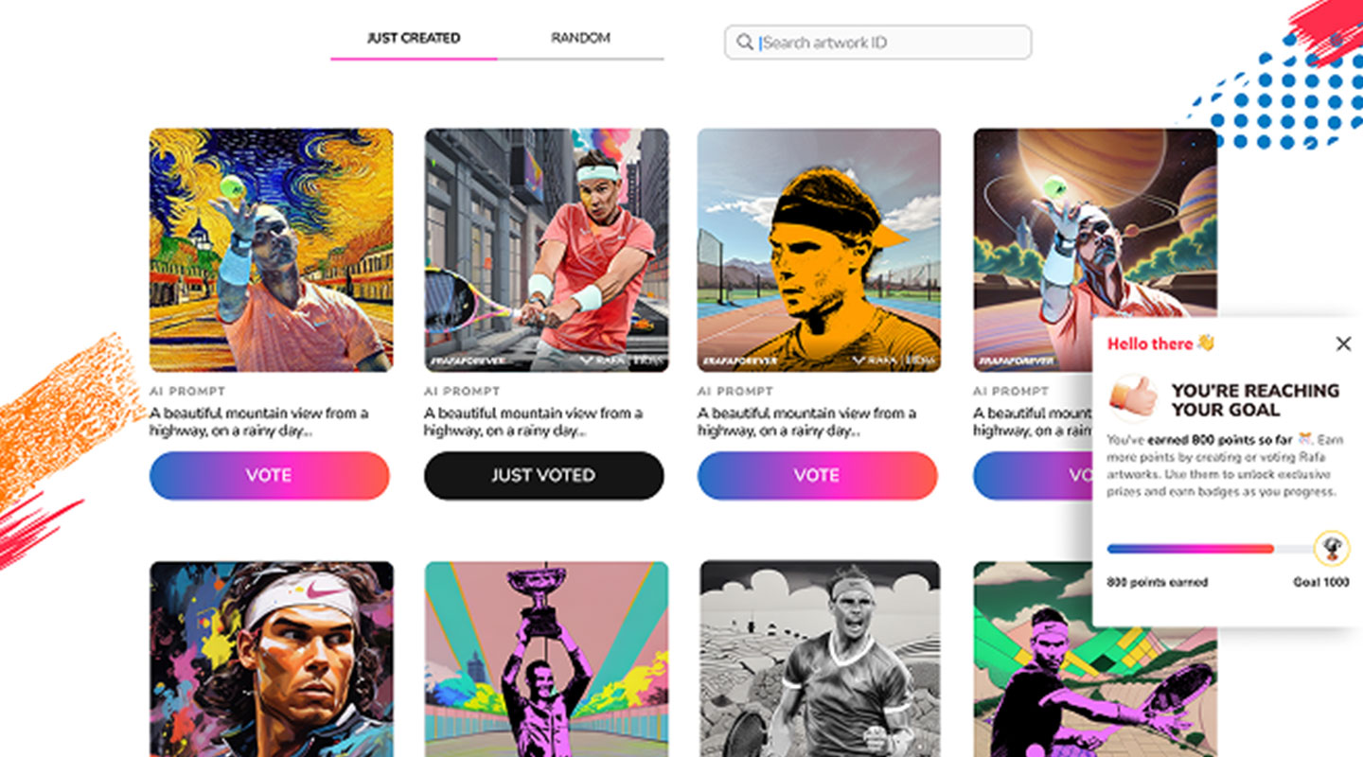
Task: Close the Hello there popup
Action: 1343,343
